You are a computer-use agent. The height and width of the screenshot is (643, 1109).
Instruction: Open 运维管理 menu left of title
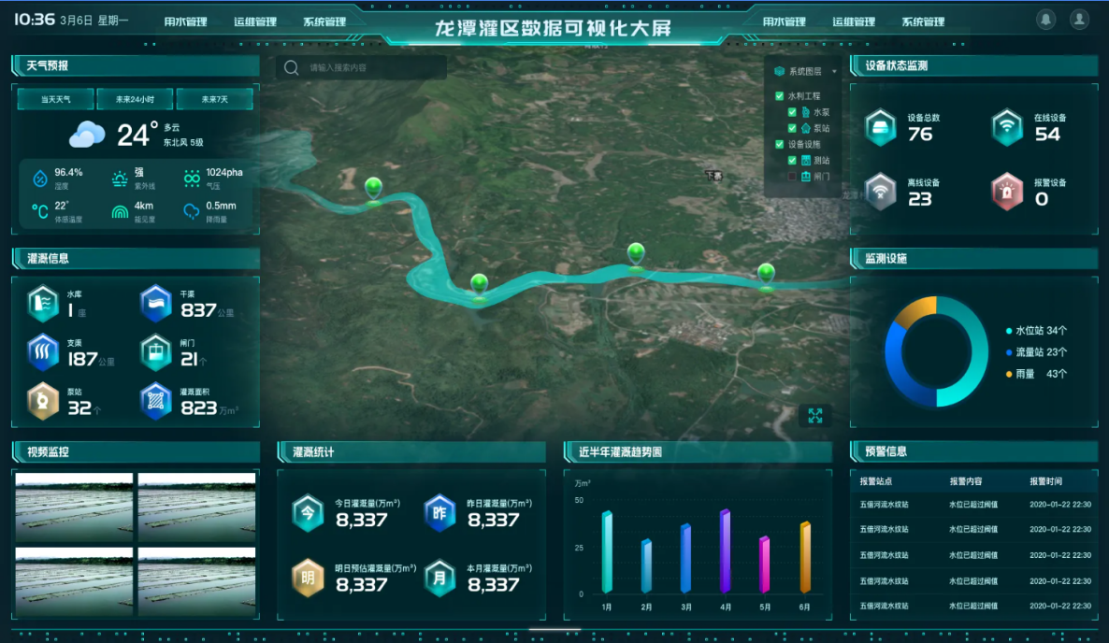(255, 21)
